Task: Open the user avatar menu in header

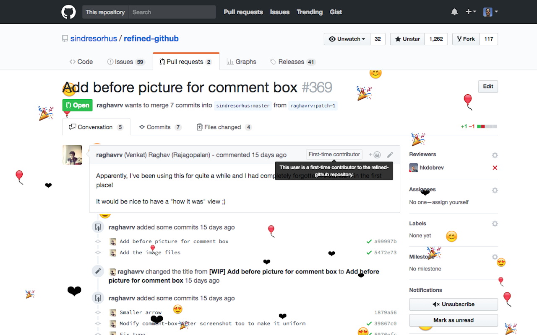Action: point(490,12)
